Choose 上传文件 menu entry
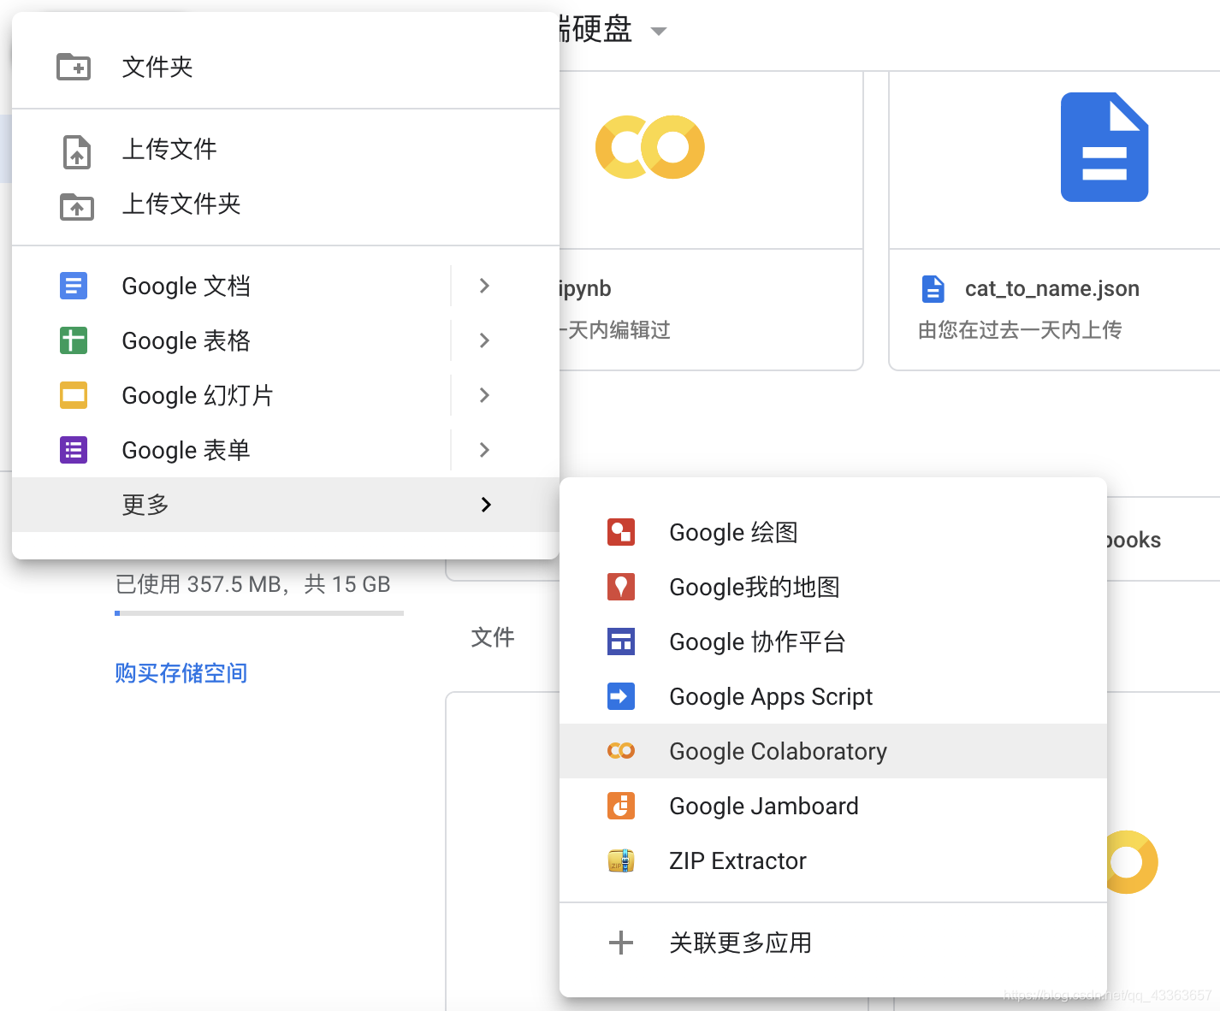The height and width of the screenshot is (1011, 1220). click(x=286, y=149)
